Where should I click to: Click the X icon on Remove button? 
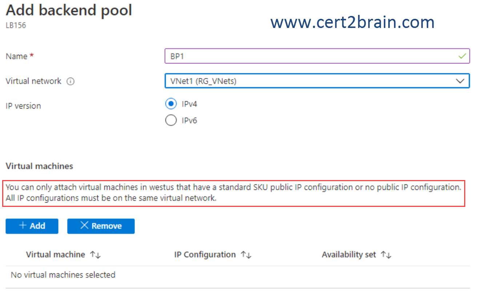(84, 225)
